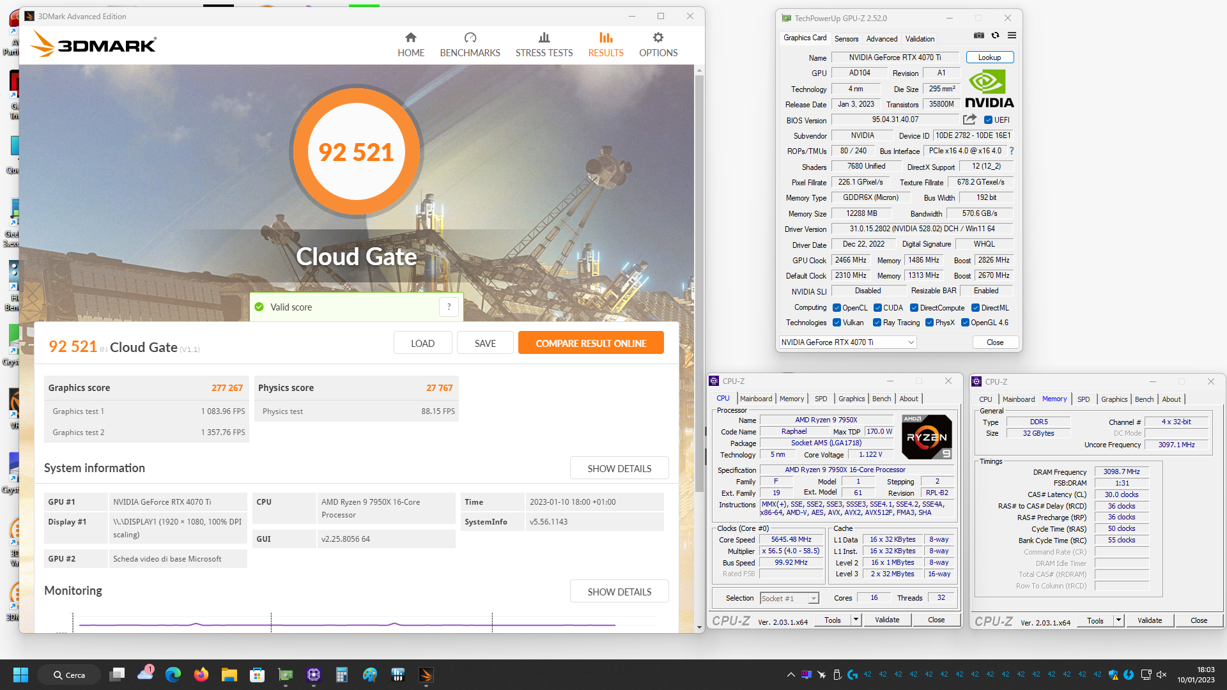Open Mainboard tab in left CPU-Z window
Screen dimensions: 1227x690
tap(756, 399)
